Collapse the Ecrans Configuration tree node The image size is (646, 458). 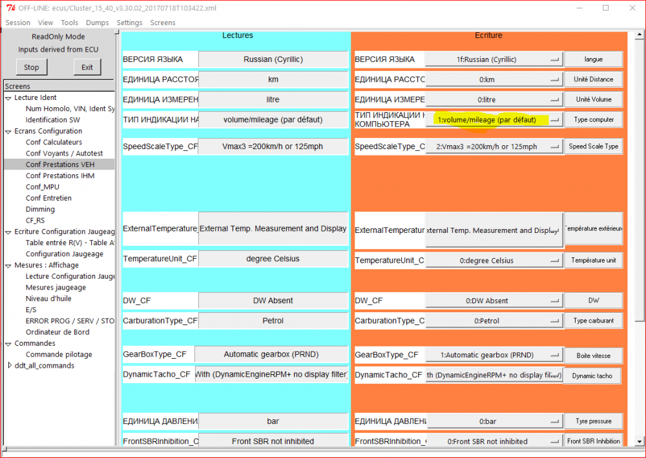(8, 132)
